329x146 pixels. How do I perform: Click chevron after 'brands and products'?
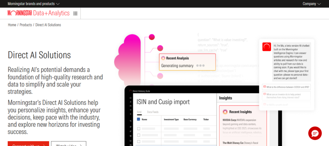pos(58,4)
